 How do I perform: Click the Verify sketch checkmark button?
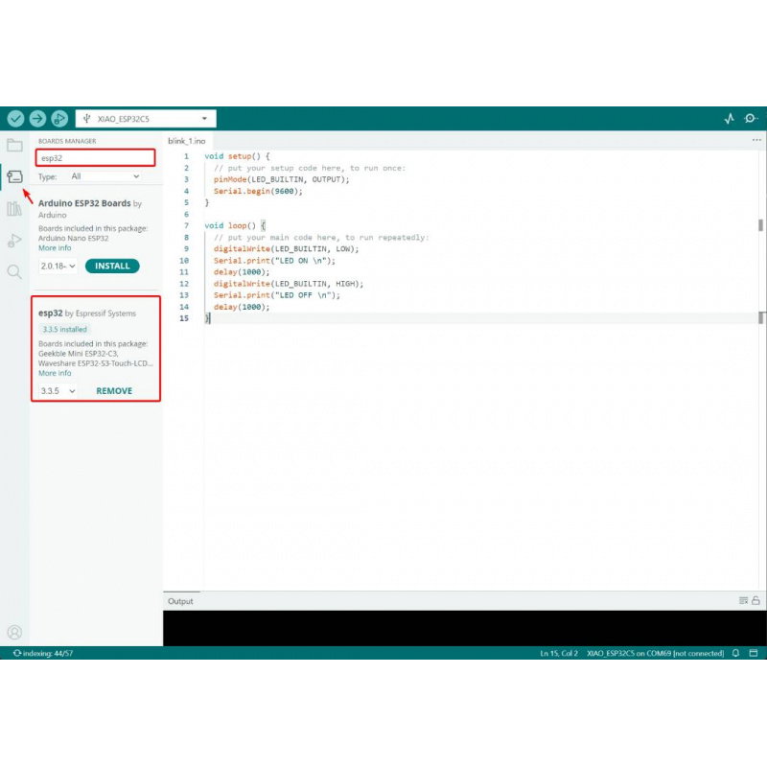pyautogui.click(x=15, y=118)
